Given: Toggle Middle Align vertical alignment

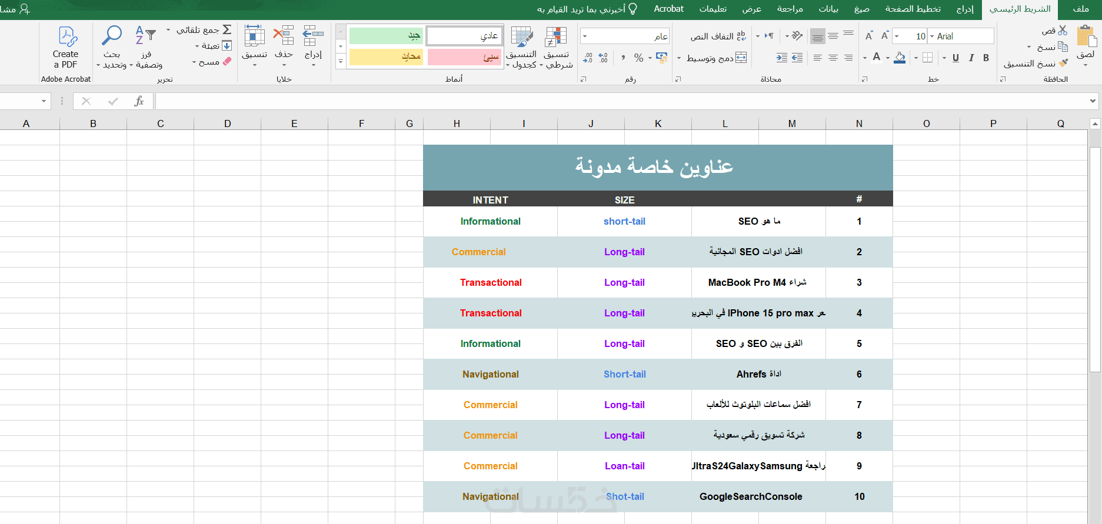Looking at the screenshot, I should (833, 36).
